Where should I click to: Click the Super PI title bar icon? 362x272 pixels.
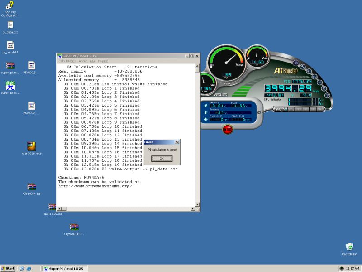pyautogui.click(x=60, y=56)
